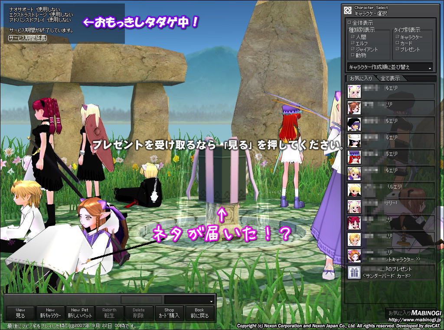Uncheck the キャラクター type filter

397,37
